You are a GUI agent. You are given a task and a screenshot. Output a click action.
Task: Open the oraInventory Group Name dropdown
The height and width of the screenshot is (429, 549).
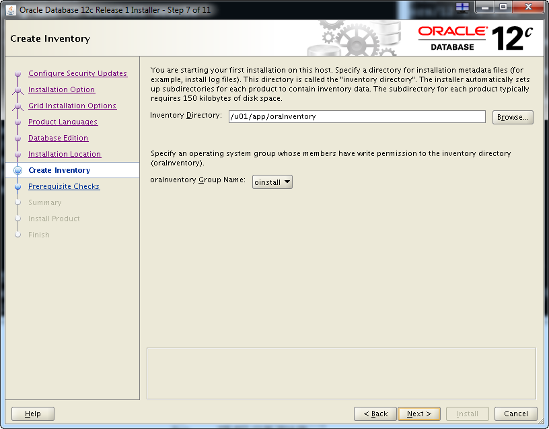point(272,182)
